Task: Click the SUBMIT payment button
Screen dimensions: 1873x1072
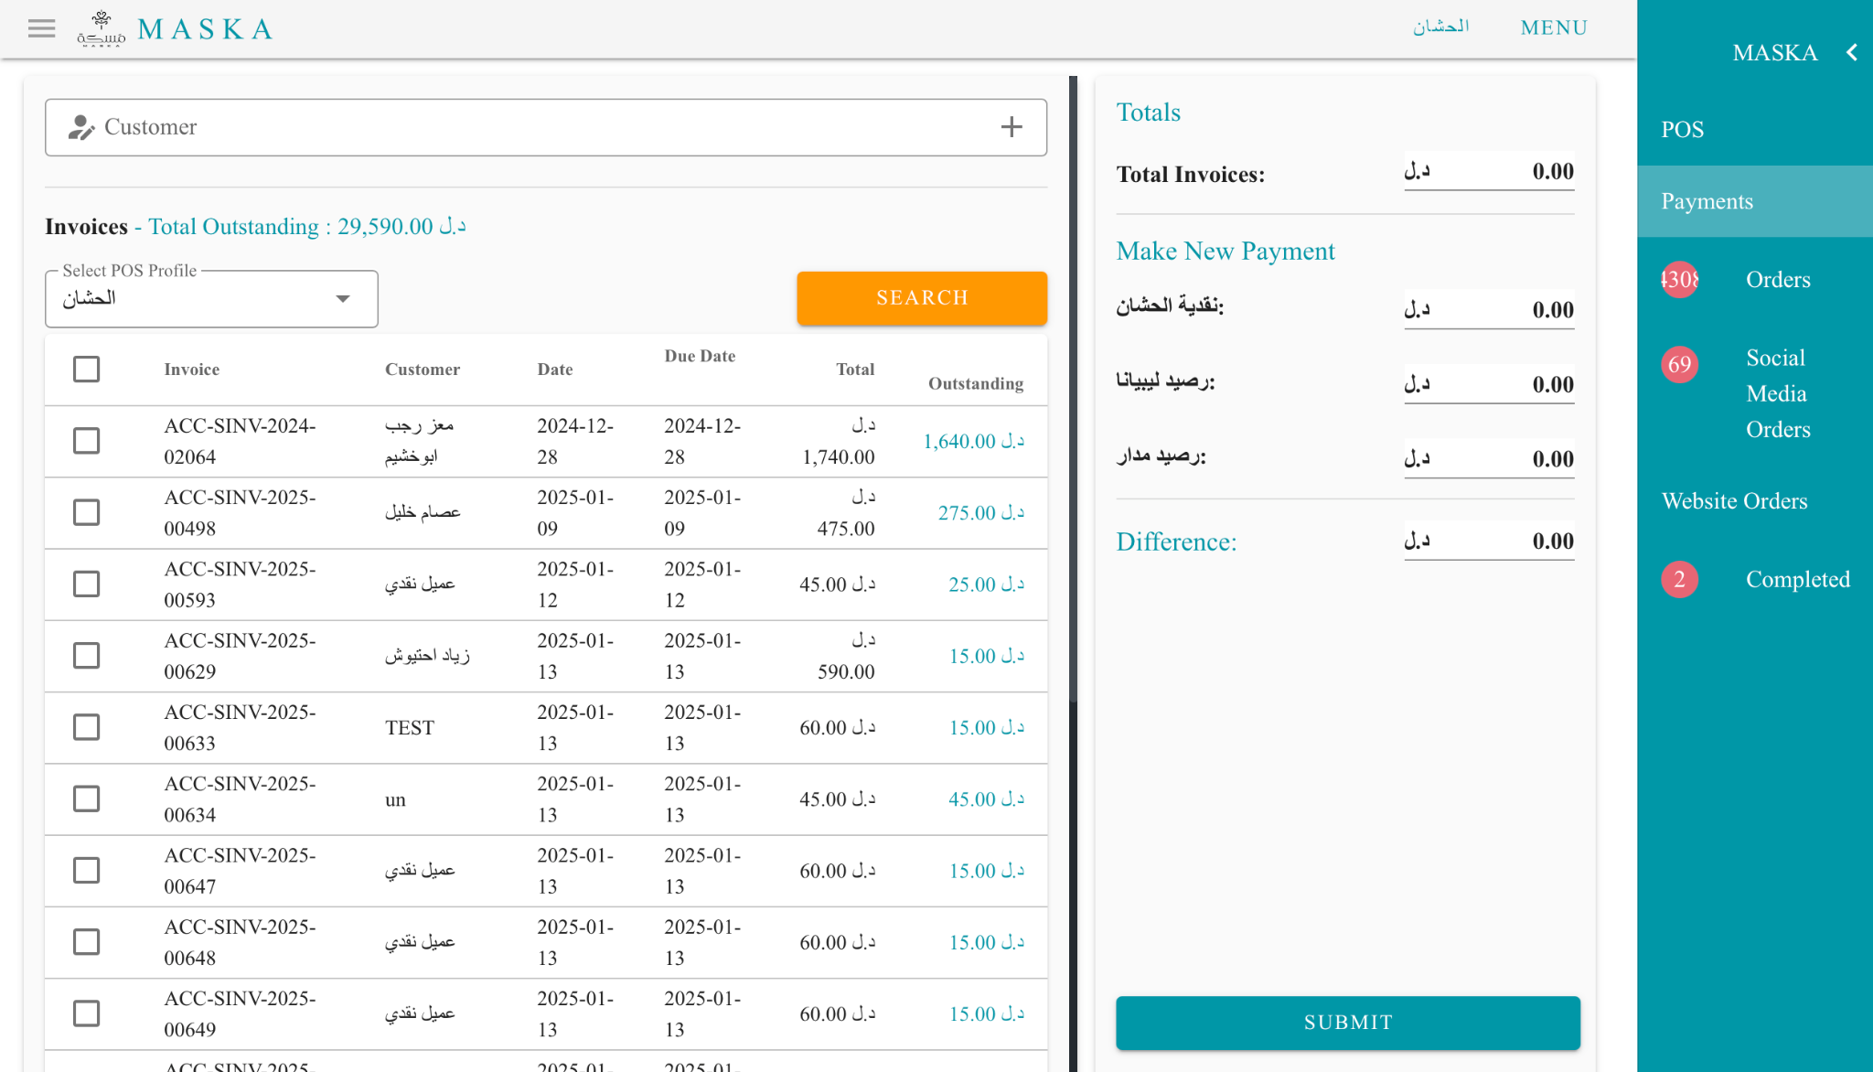Action: (1347, 1023)
